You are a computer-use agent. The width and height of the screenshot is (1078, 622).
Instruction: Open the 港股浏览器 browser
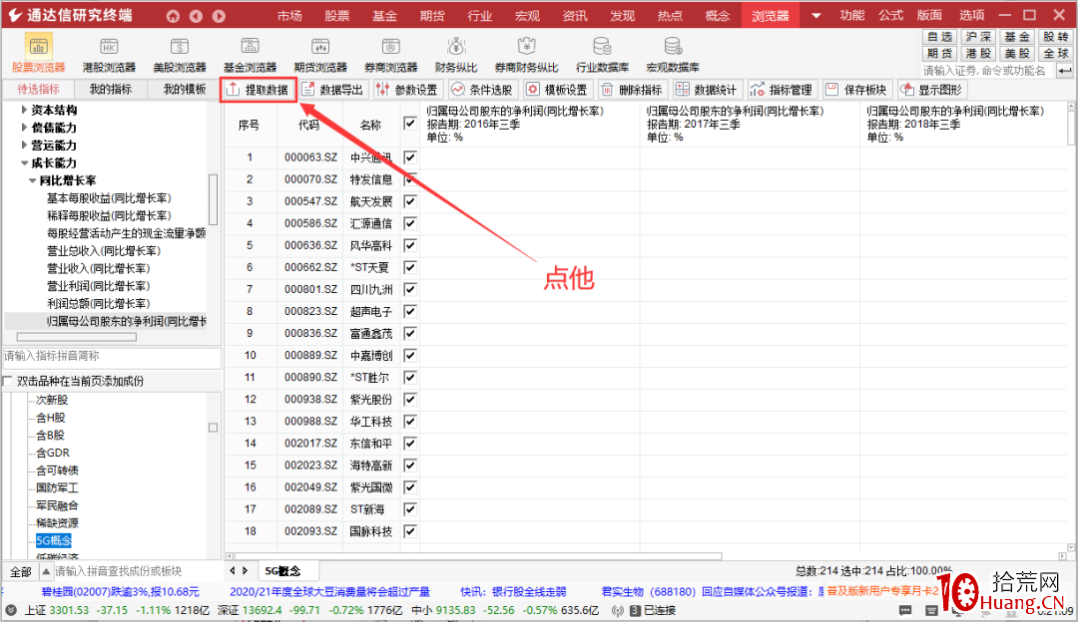coord(109,54)
